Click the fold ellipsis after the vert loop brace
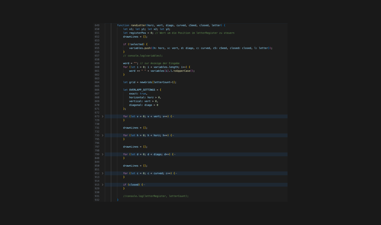The image size is (381, 225). click(x=173, y=116)
